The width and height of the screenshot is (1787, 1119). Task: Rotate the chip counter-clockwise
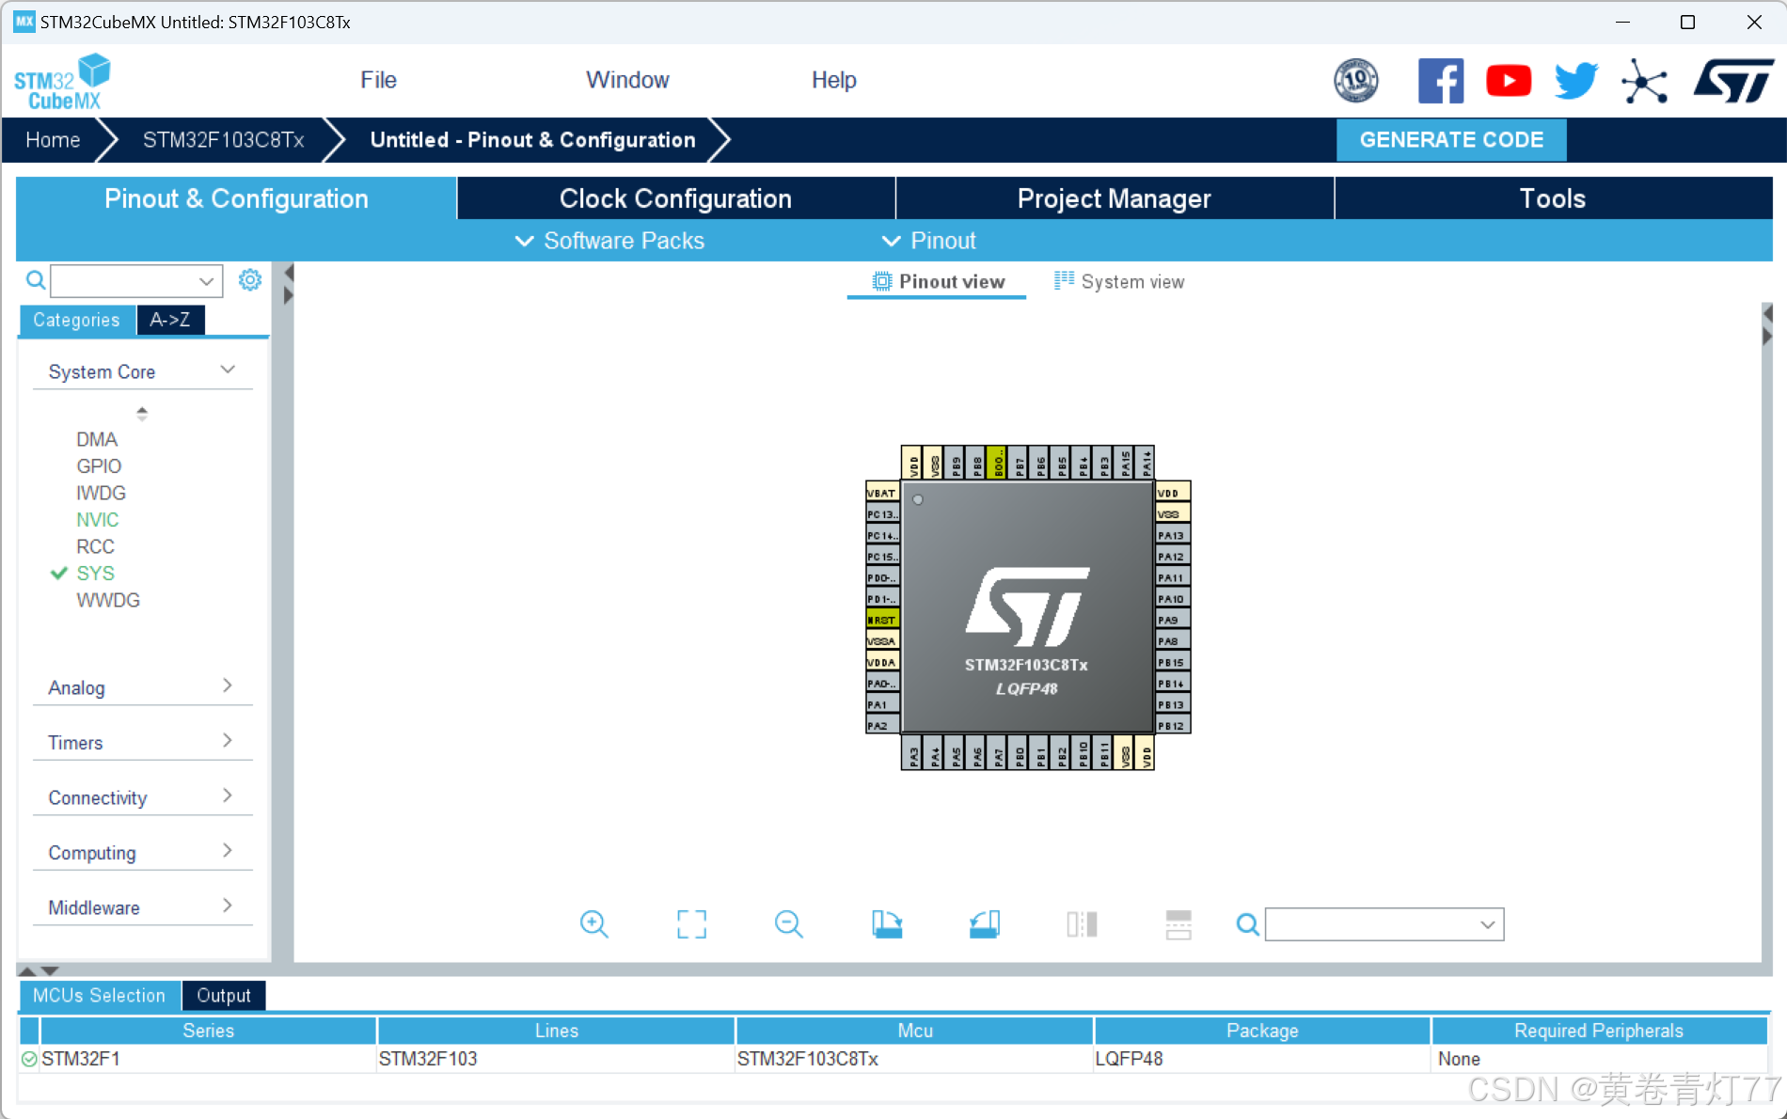click(x=985, y=924)
